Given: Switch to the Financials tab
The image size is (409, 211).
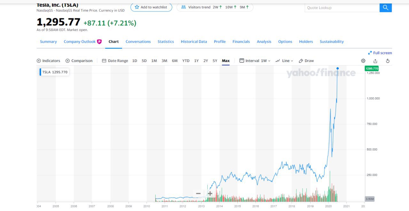Looking at the screenshot, I should (x=241, y=42).
